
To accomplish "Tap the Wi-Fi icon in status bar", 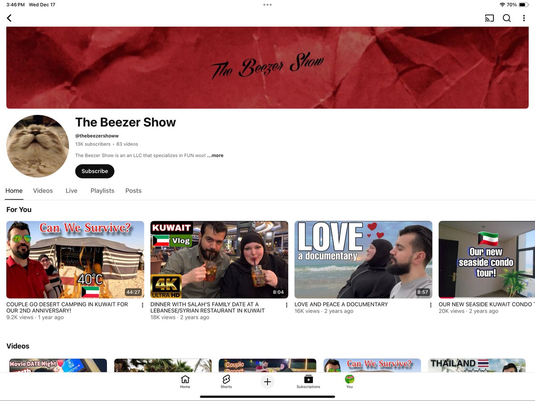I will (x=502, y=4).
